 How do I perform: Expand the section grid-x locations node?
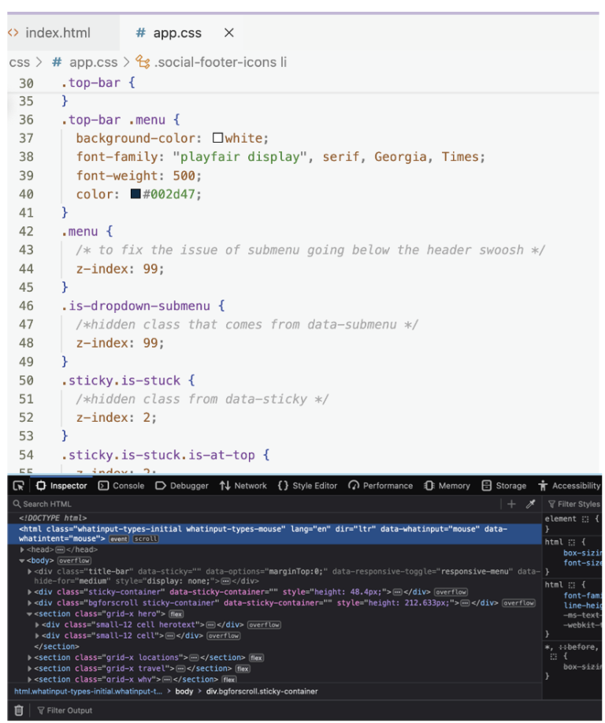[x=30, y=658]
